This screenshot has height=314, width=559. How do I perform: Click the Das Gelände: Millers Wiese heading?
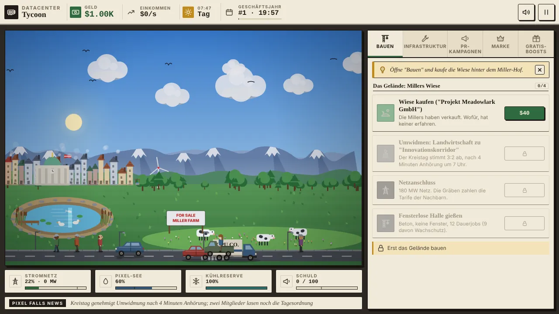tap(407, 86)
